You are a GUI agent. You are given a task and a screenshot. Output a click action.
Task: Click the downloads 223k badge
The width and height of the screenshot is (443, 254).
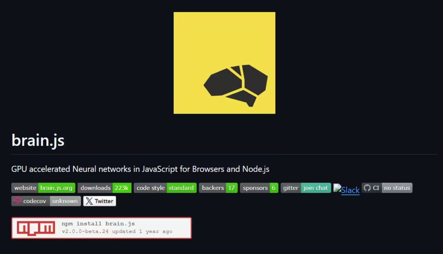[105, 188]
